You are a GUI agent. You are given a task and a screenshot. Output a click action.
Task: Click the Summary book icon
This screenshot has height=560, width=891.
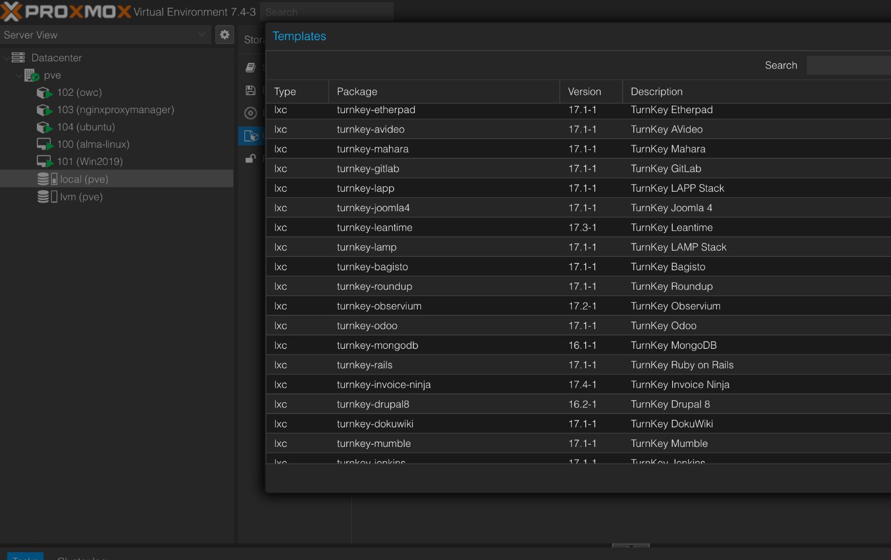pos(251,67)
